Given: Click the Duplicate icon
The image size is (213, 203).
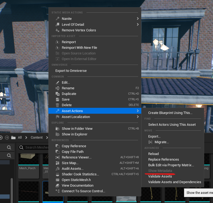Looking at the screenshot, I should (x=58, y=94).
